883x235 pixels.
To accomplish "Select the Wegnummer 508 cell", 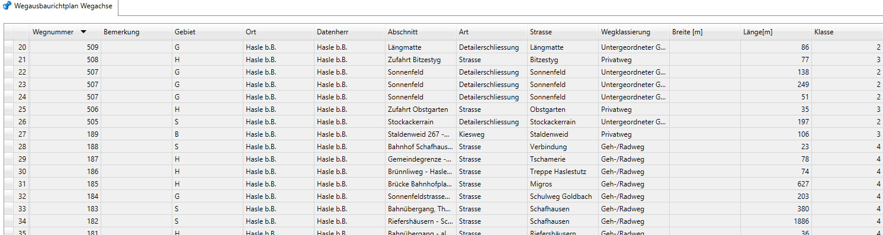I will [x=65, y=59].
